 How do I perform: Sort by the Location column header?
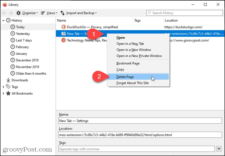coord(194,20)
